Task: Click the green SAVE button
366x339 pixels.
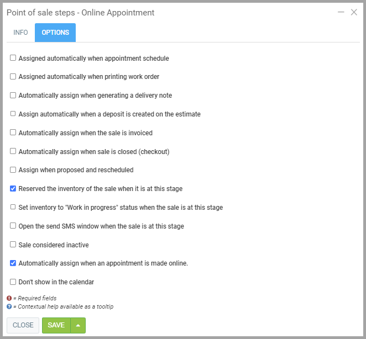Action: [x=56, y=325]
